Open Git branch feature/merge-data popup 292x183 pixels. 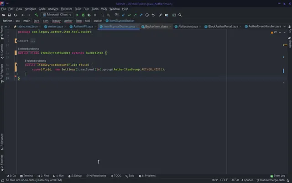click(271, 180)
